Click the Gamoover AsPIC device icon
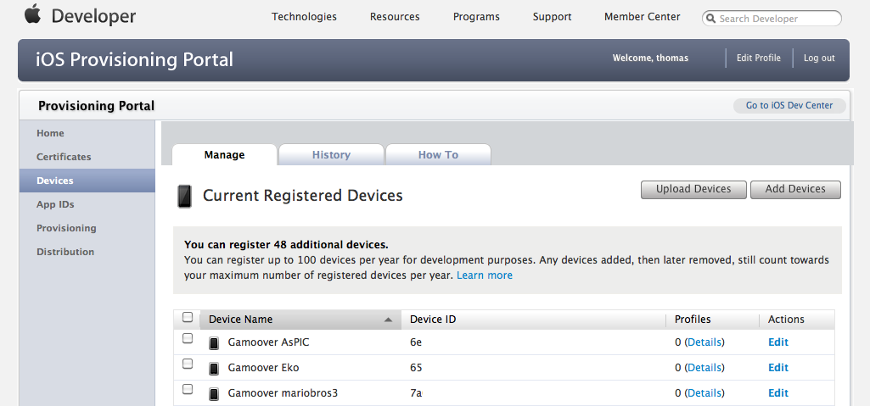 tap(214, 343)
